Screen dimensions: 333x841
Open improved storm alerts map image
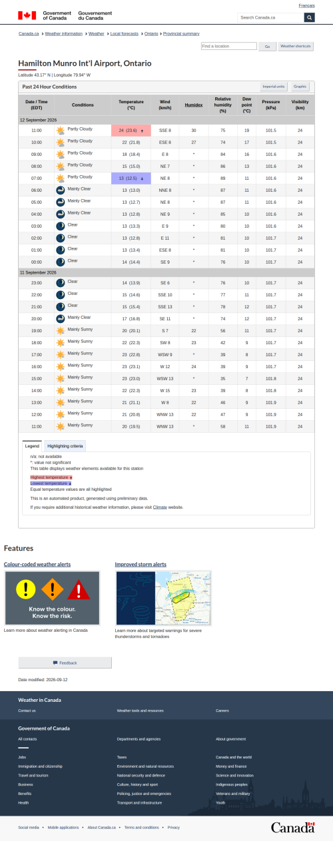[163, 598]
